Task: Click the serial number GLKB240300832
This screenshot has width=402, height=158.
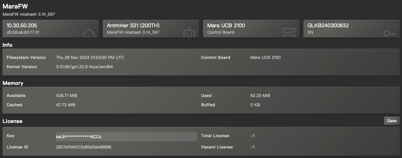Action: point(328,25)
